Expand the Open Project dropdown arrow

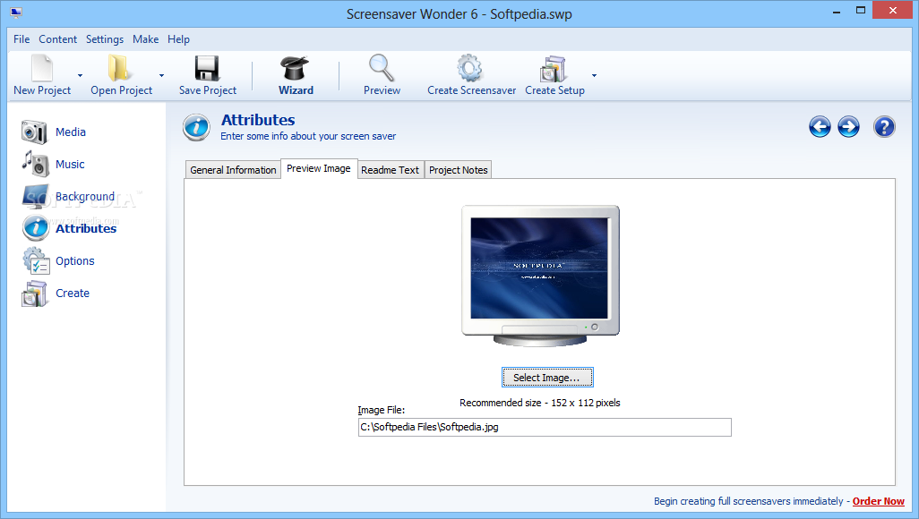tap(161, 75)
